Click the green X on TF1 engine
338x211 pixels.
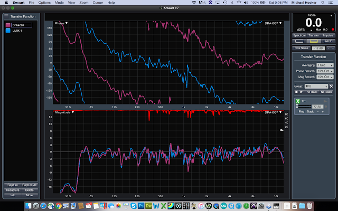tap(298, 101)
